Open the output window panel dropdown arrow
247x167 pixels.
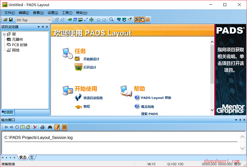(x=236, y=120)
